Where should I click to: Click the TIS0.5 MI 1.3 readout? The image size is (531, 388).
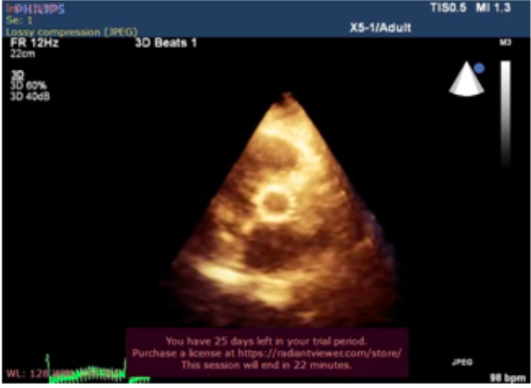point(477,8)
